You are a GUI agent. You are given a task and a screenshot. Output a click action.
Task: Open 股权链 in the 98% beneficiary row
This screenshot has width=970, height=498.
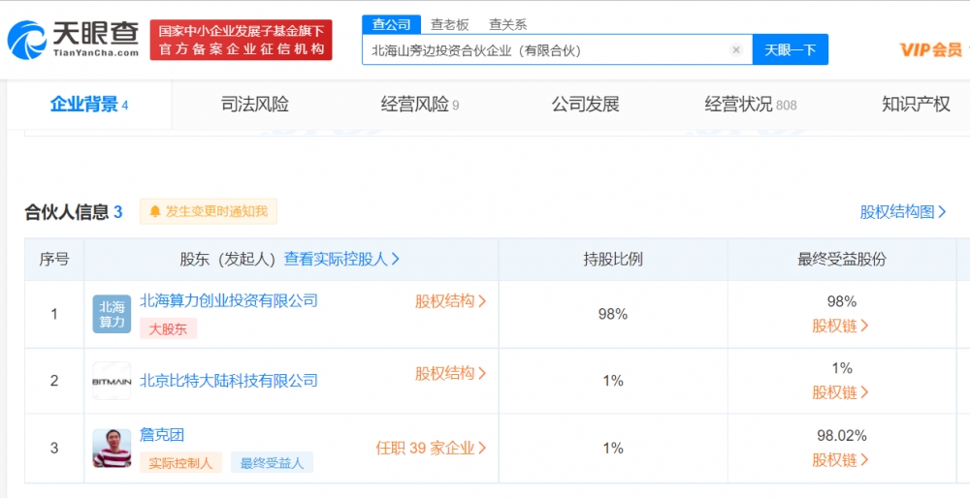point(840,326)
